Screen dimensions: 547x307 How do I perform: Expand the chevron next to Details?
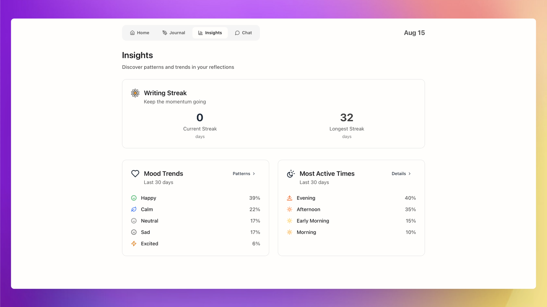click(410, 174)
